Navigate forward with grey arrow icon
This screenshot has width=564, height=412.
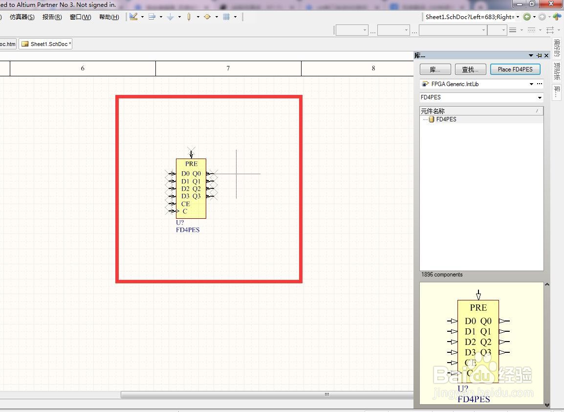[x=542, y=17]
